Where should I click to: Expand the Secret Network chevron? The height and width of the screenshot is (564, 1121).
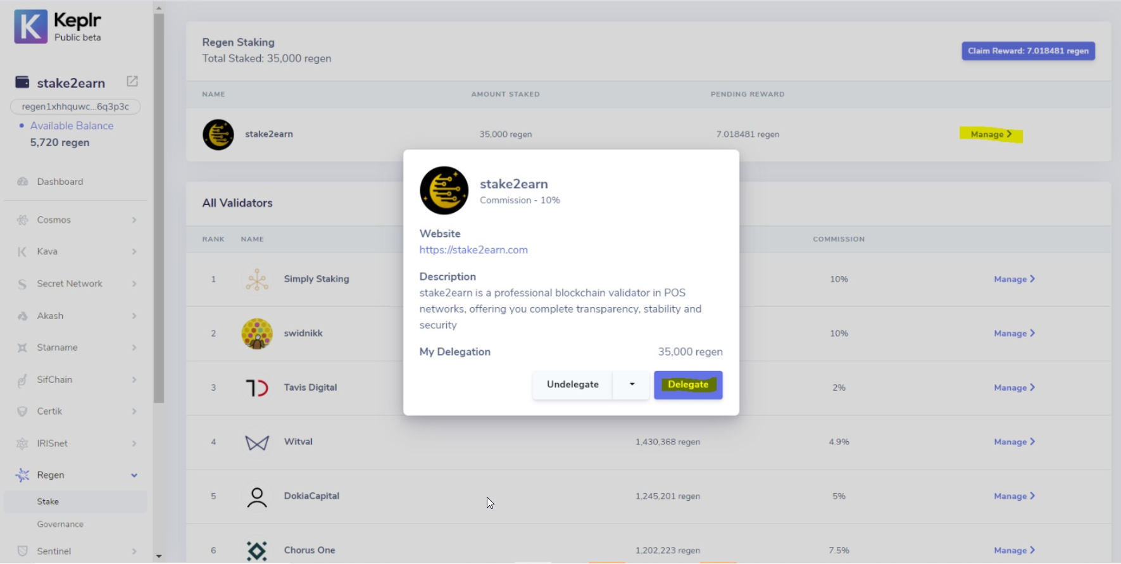coord(134,284)
